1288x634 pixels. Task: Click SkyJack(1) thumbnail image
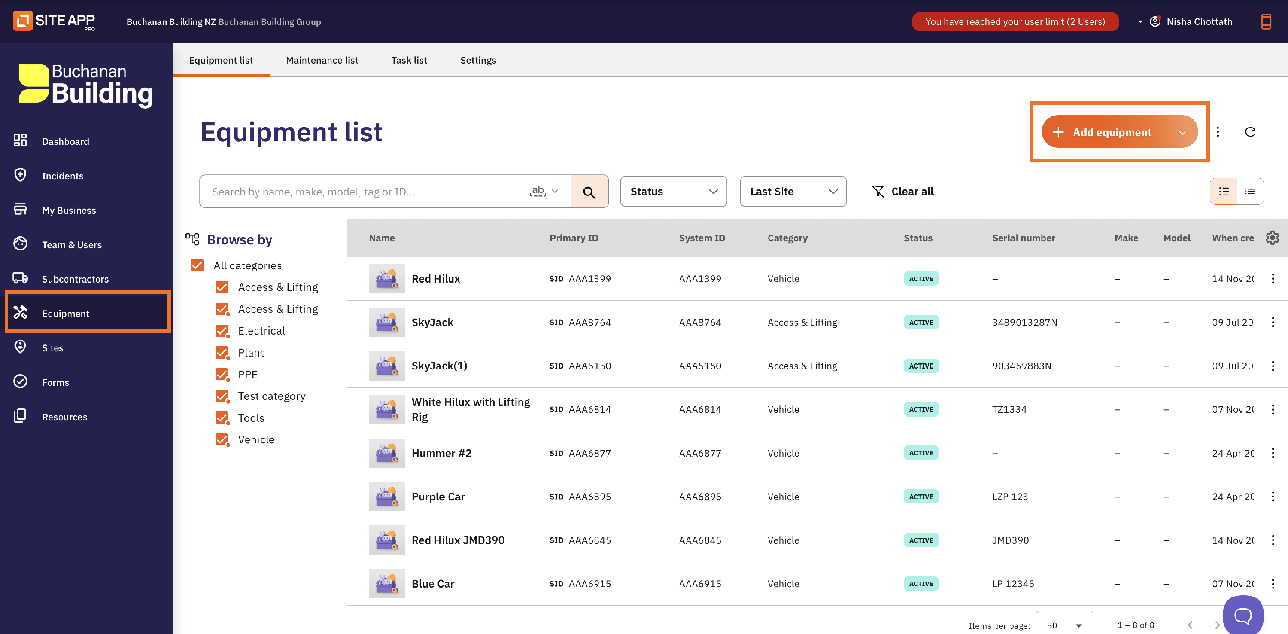386,366
